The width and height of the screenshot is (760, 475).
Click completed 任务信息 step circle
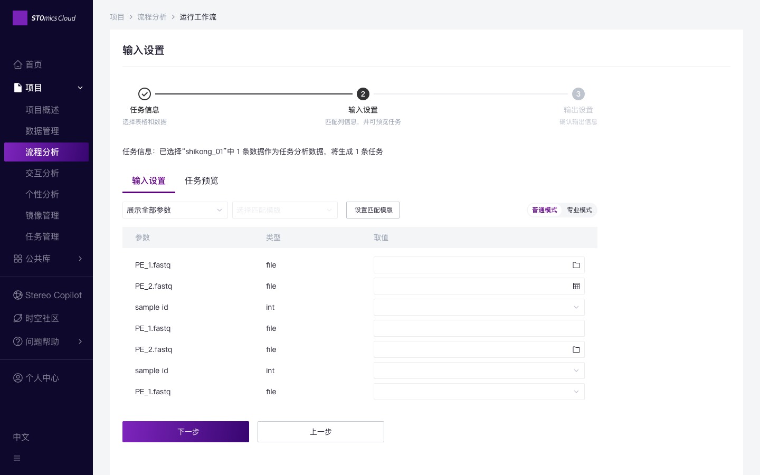point(145,94)
